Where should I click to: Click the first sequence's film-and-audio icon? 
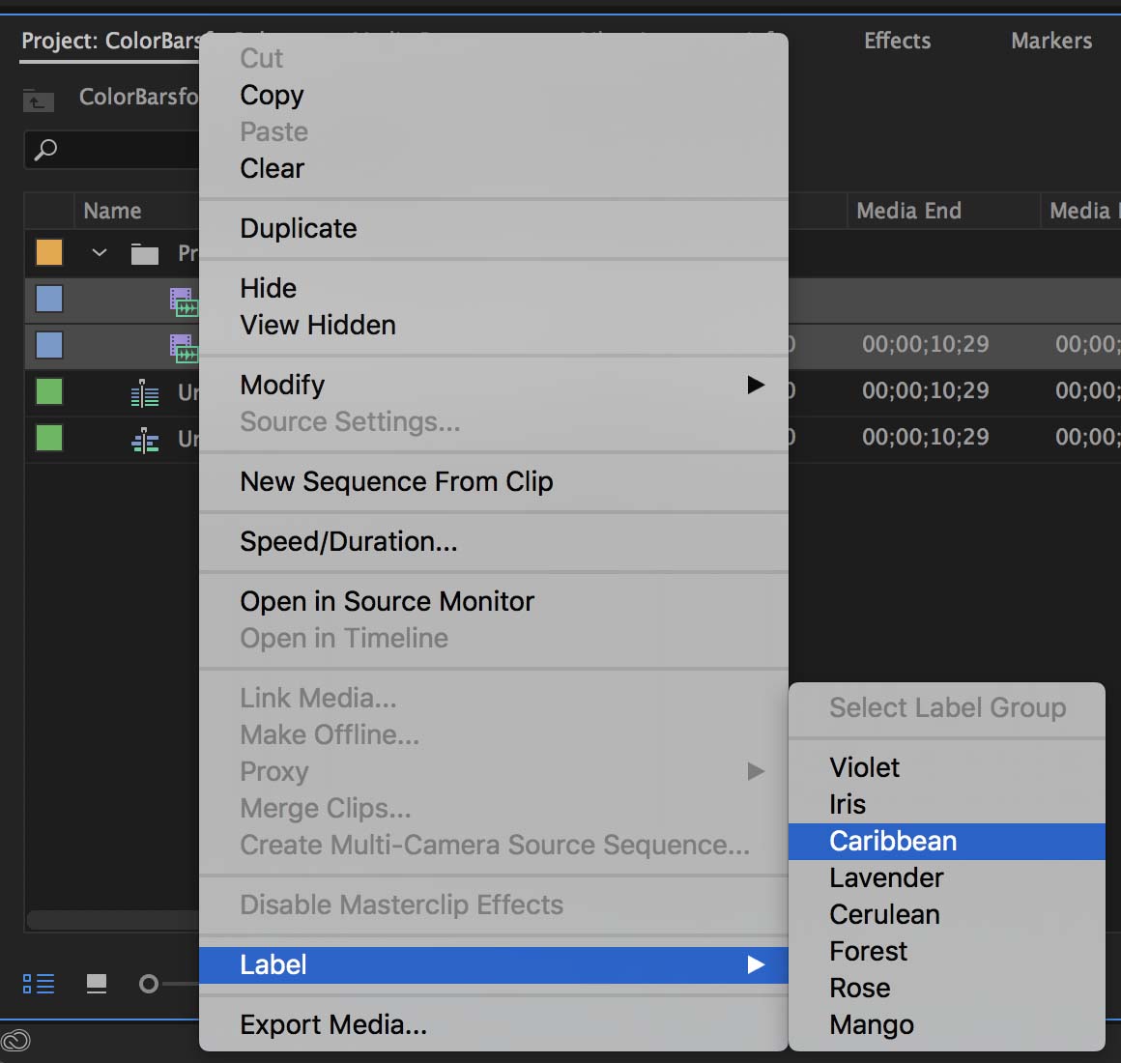click(187, 300)
